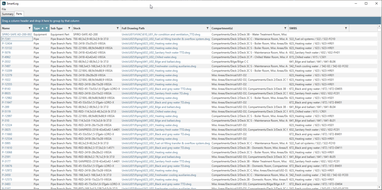382x190 pixels.
Task: Open the 610_U01_Air condition and ventilation drawing link
Action: tap(161, 34)
